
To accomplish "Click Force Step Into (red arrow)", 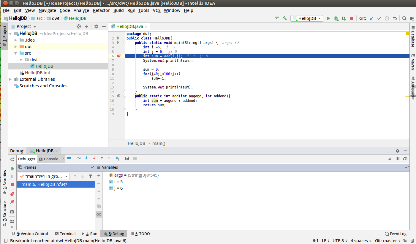I will [x=94, y=159].
